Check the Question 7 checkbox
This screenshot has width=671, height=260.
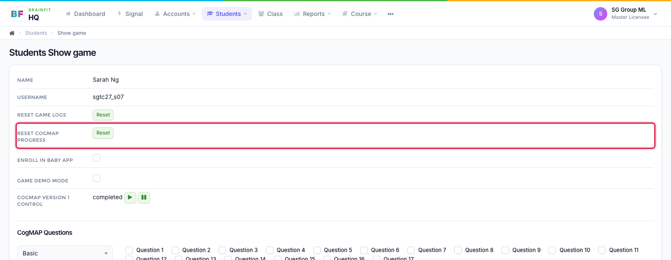point(411,250)
